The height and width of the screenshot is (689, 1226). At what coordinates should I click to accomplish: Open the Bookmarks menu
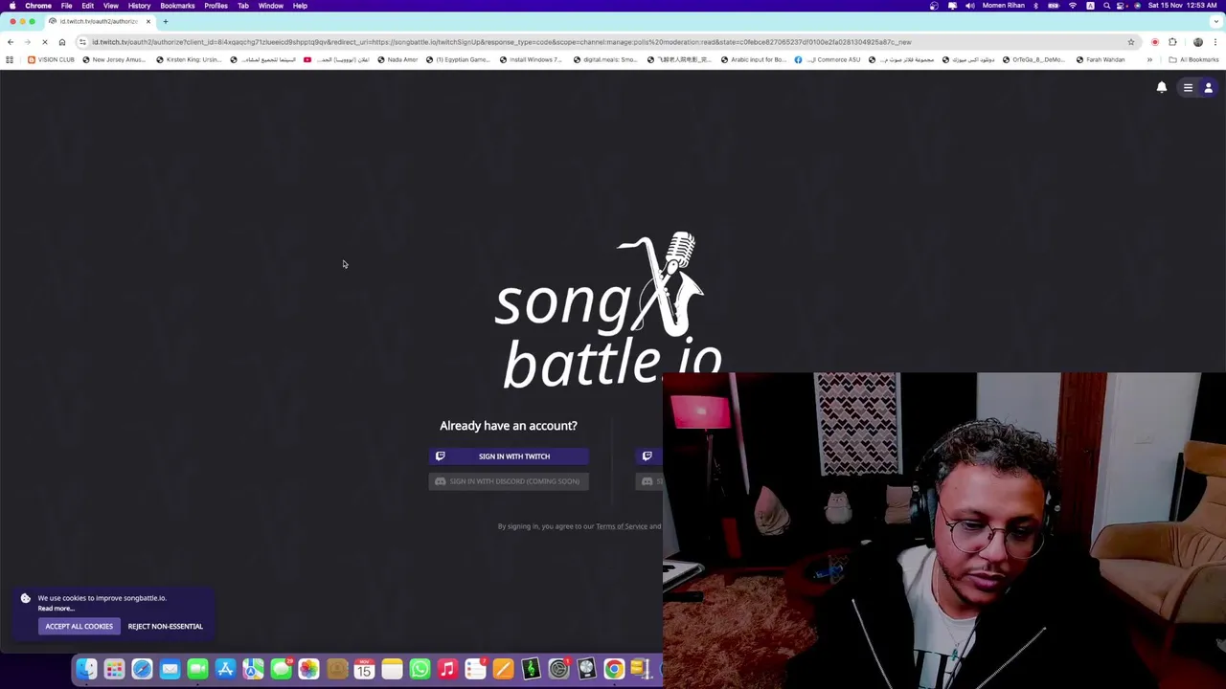(177, 6)
